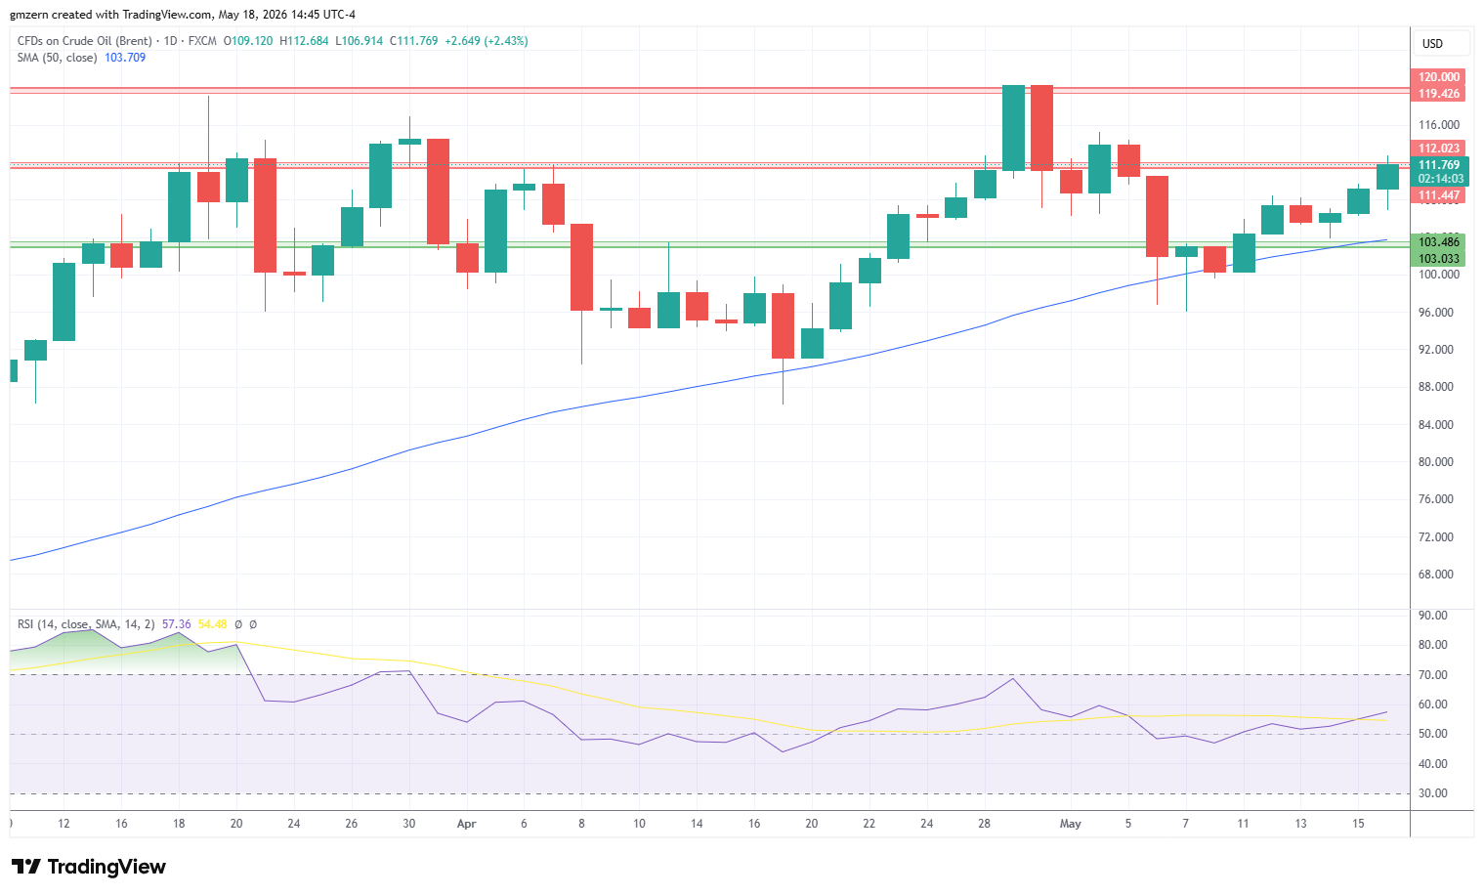Click the TradingView.com header text
1484x896 pixels.
tap(167, 15)
